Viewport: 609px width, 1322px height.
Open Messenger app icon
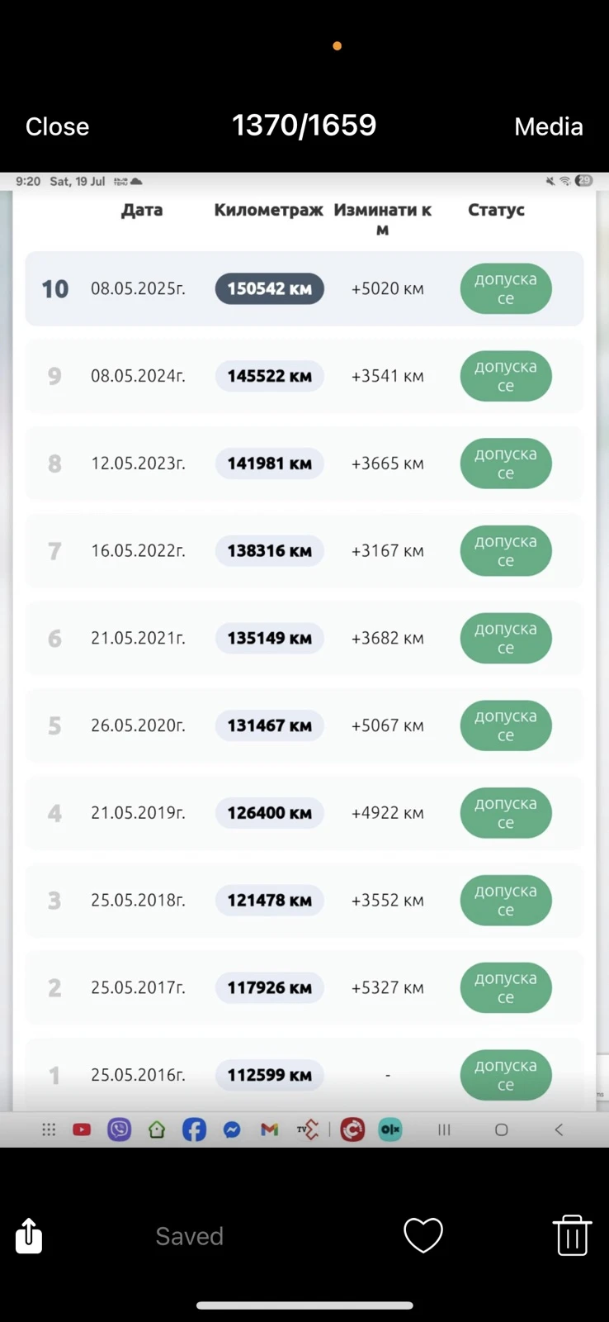click(x=232, y=1129)
